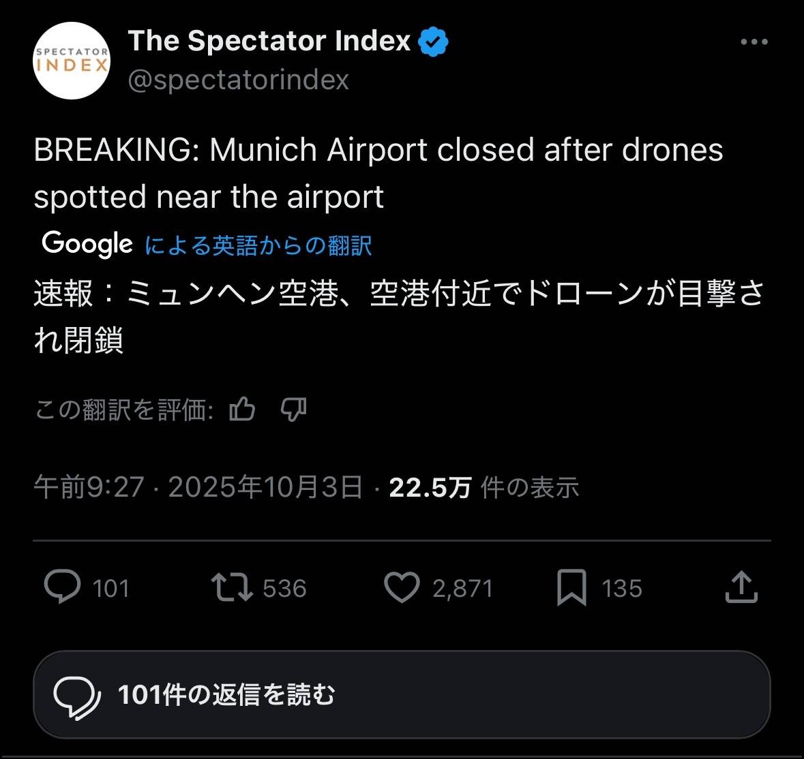Open The Spectator Index profile picture
Screen dimensions: 804x759
(x=72, y=61)
